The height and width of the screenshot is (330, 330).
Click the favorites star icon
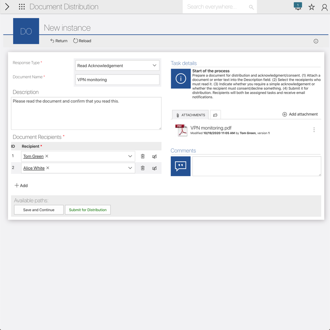311,7
